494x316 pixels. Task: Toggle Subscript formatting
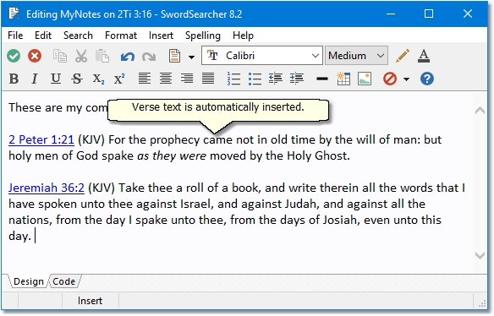(98, 79)
